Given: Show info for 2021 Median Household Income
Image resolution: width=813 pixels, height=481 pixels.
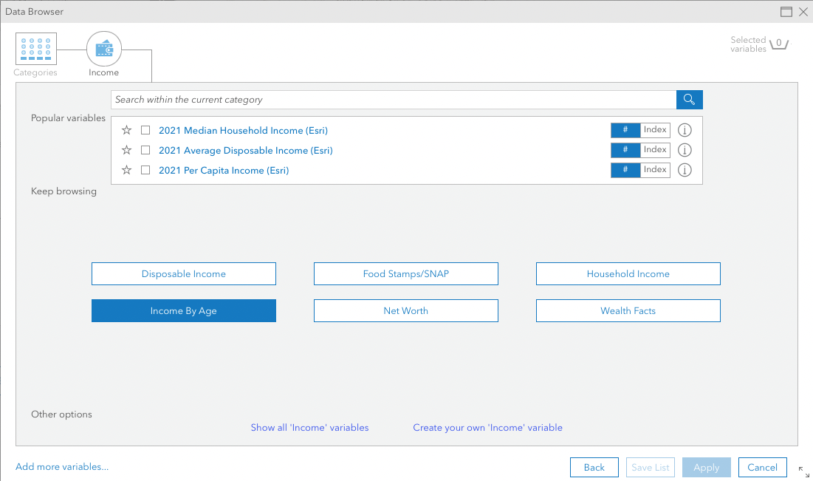Looking at the screenshot, I should pos(685,130).
